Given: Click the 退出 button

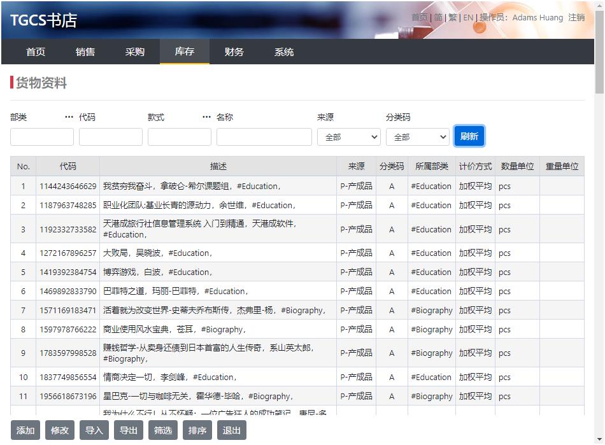Looking at the screenshot, I should point(232,430).
